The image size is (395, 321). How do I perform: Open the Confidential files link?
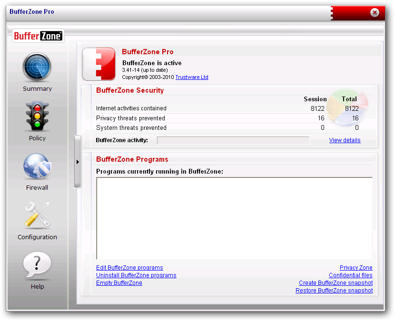351,275
